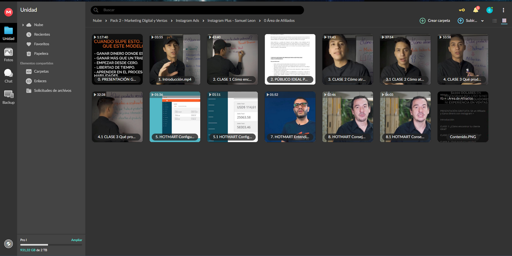Select the 8. HOTMART Consej... video

coord(348,117)
